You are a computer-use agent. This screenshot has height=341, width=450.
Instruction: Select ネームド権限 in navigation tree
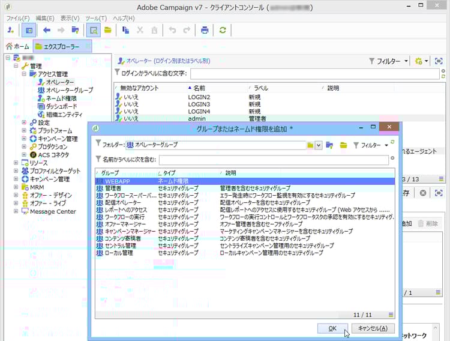[x=61, y=98]
